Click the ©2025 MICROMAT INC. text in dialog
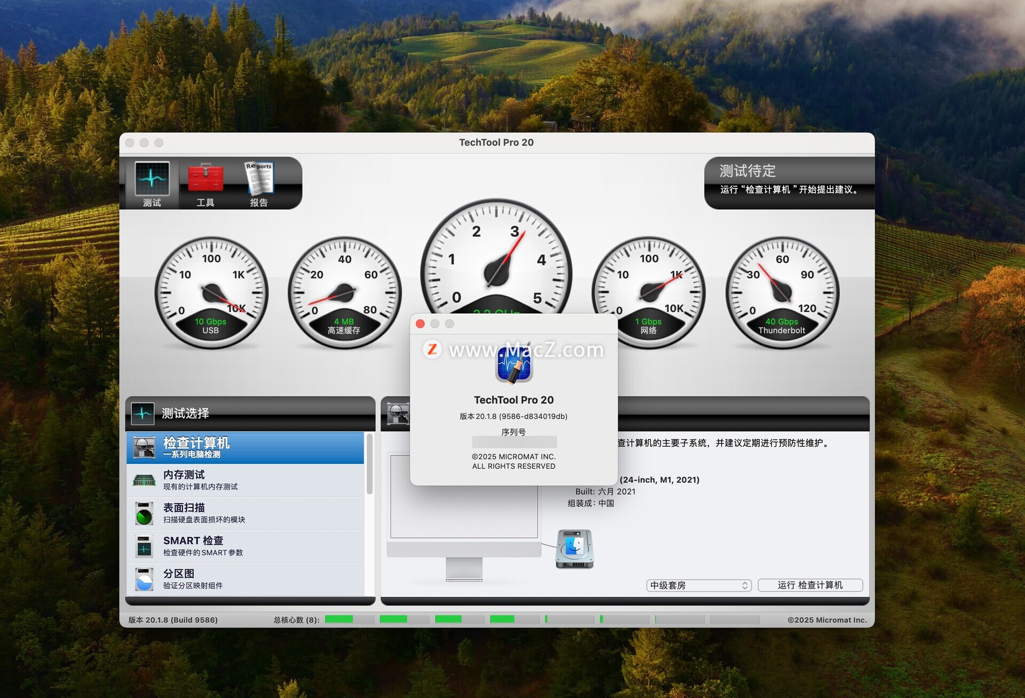1025x698 pixels. click(514, 457)
